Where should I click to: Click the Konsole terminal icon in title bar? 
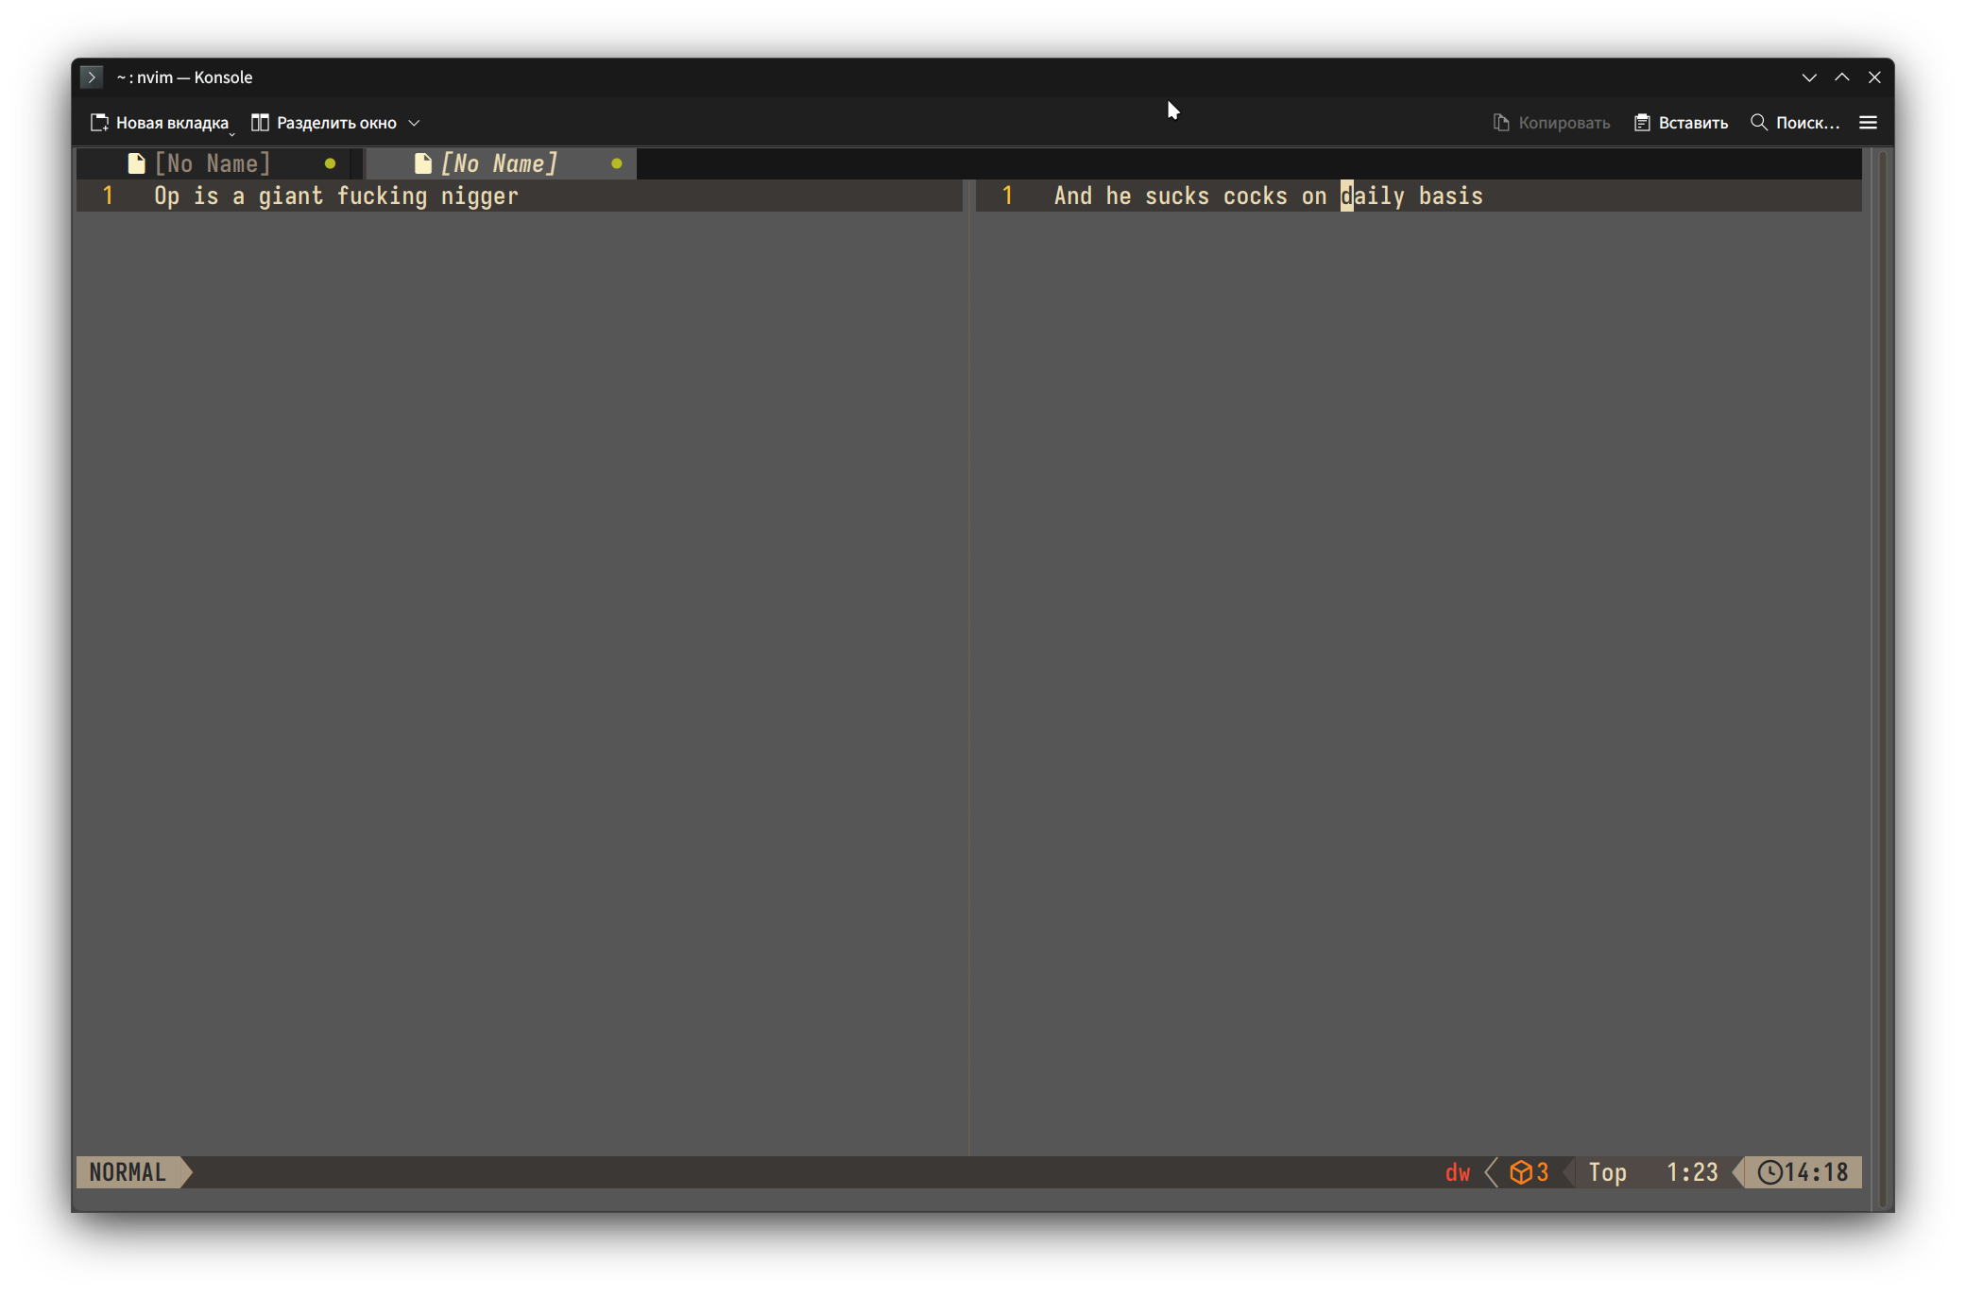[92, 77]
